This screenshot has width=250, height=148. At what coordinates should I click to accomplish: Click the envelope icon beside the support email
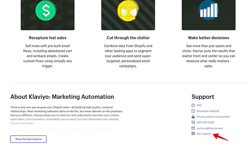pos(193,128)
